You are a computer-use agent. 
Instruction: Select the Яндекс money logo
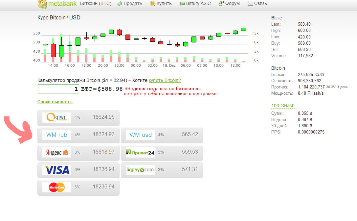[x=57, y=152]
